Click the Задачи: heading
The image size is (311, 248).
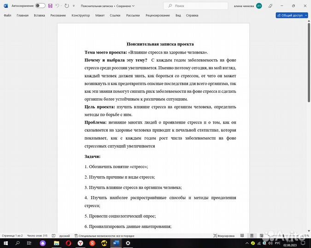[x=93, y=157]
